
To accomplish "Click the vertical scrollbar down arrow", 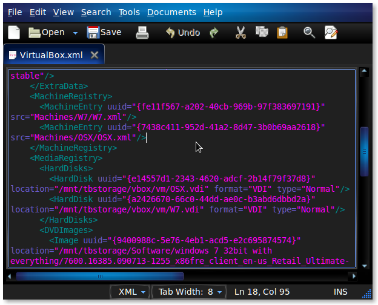I will [364, 266].
